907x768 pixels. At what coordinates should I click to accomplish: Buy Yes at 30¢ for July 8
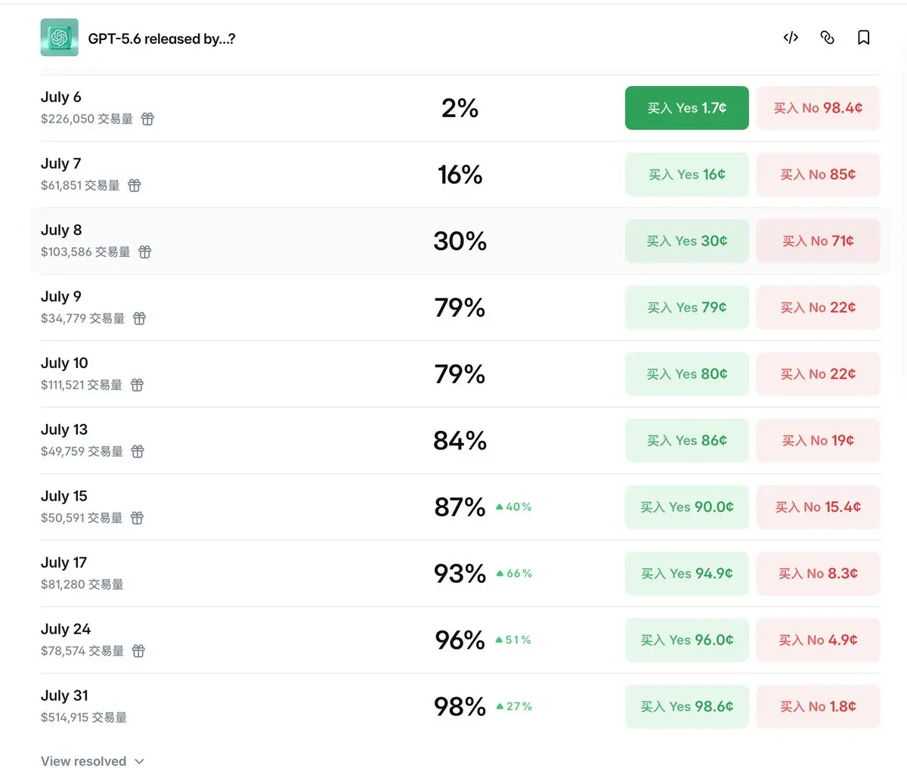click(x=686, y=241)
